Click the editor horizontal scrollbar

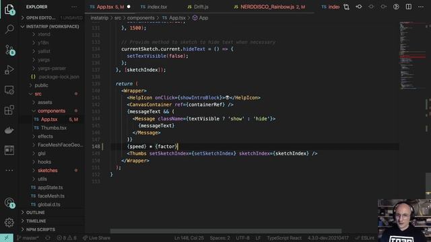click(226, 231)
